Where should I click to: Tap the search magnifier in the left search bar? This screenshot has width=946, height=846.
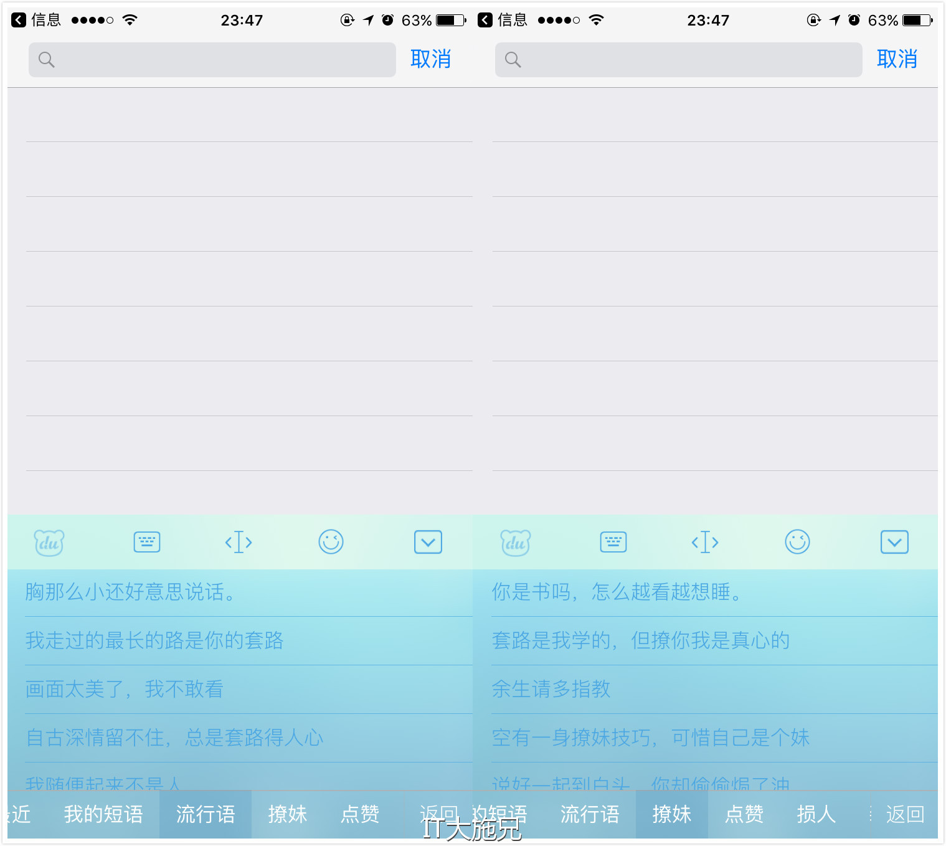(47, 60)
